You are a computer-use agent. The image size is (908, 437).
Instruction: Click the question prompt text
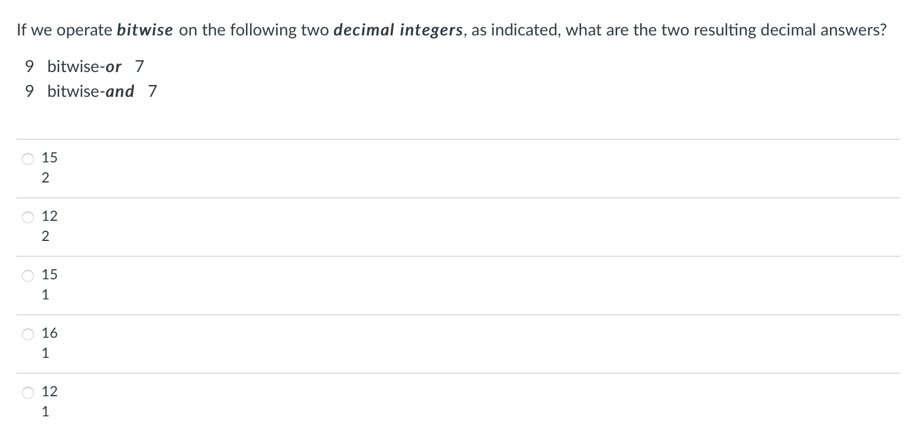[449, 30]
